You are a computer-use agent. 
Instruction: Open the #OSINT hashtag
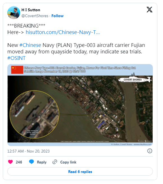coord(16,58)
